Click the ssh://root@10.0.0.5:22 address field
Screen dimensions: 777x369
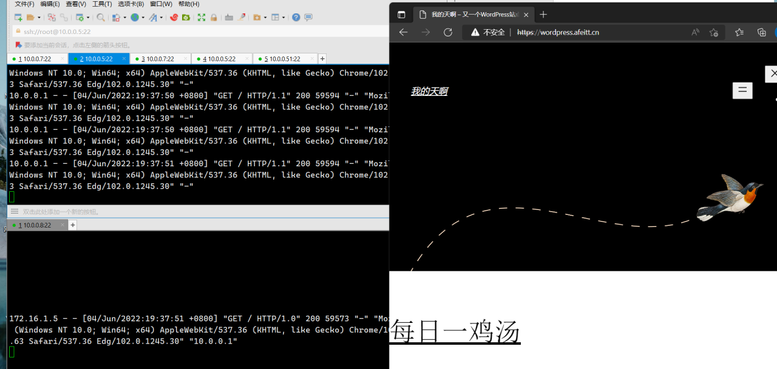point(200,32)
